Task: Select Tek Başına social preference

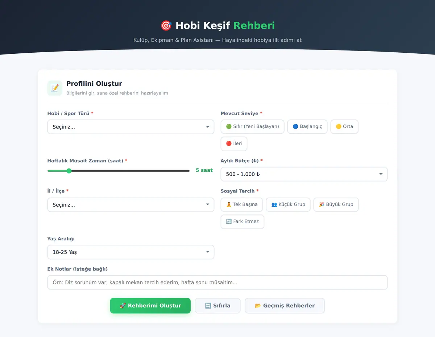Action: [242, 204]
